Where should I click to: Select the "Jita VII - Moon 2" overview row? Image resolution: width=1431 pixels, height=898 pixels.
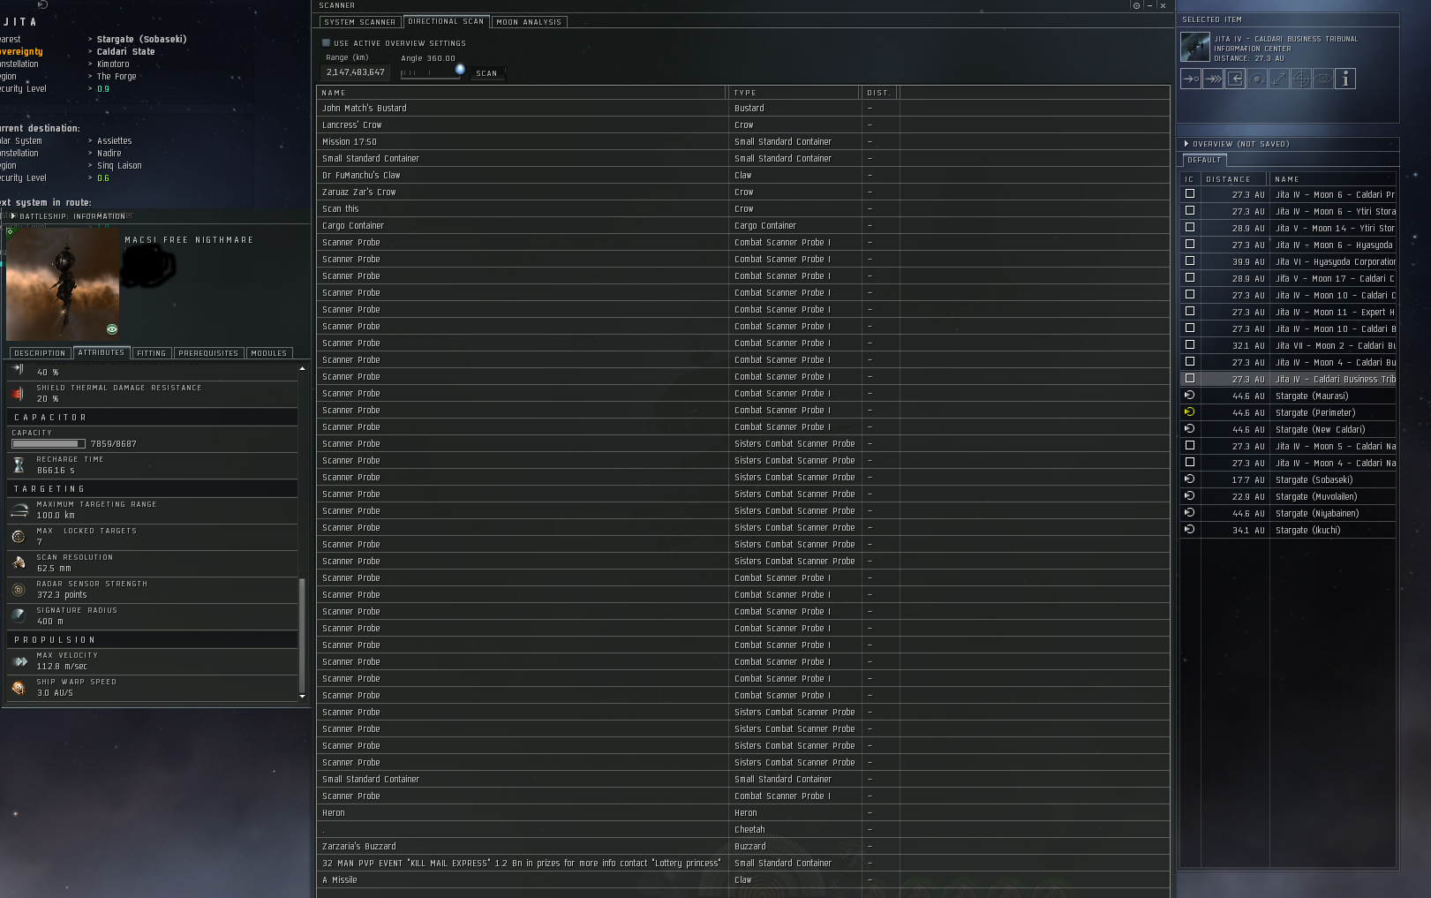click(1289, 345)
